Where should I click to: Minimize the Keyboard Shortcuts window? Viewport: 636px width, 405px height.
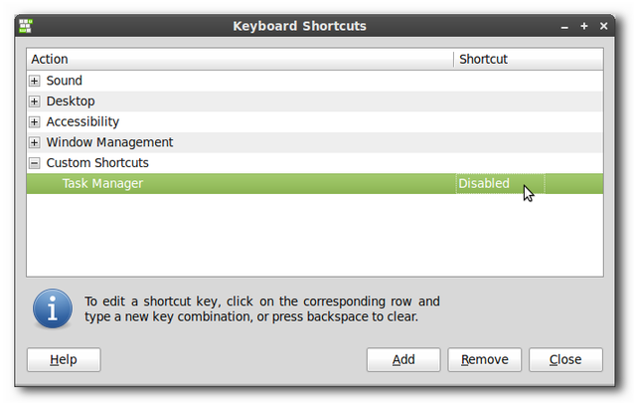pos(564,27)
